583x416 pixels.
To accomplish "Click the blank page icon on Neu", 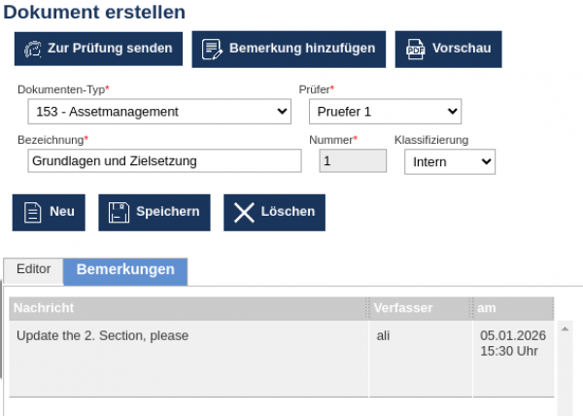I will tap(32, 212).
